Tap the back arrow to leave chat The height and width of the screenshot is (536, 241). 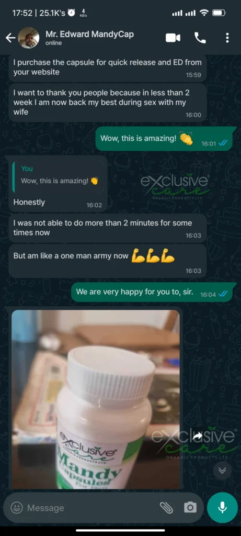click(x=10, y=38)
